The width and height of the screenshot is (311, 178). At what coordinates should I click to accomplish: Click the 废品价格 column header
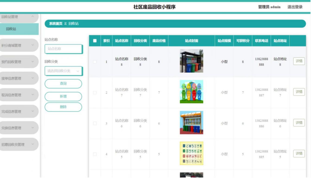coord(159,41)
